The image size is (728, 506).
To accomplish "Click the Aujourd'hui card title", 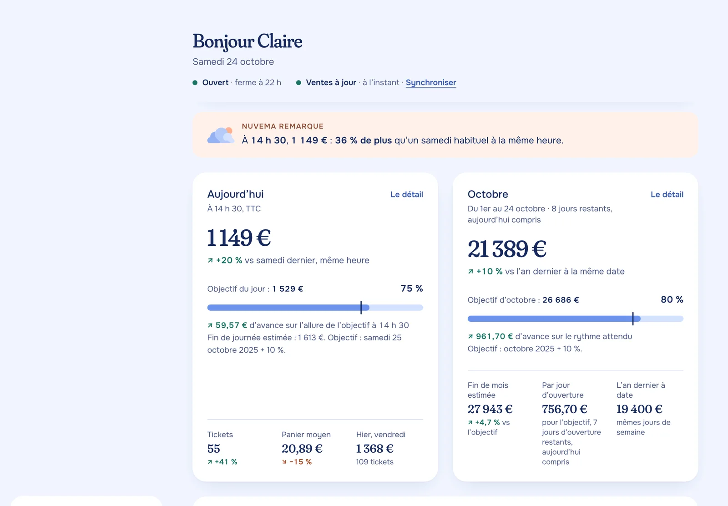I will click(x=236, y=194).
